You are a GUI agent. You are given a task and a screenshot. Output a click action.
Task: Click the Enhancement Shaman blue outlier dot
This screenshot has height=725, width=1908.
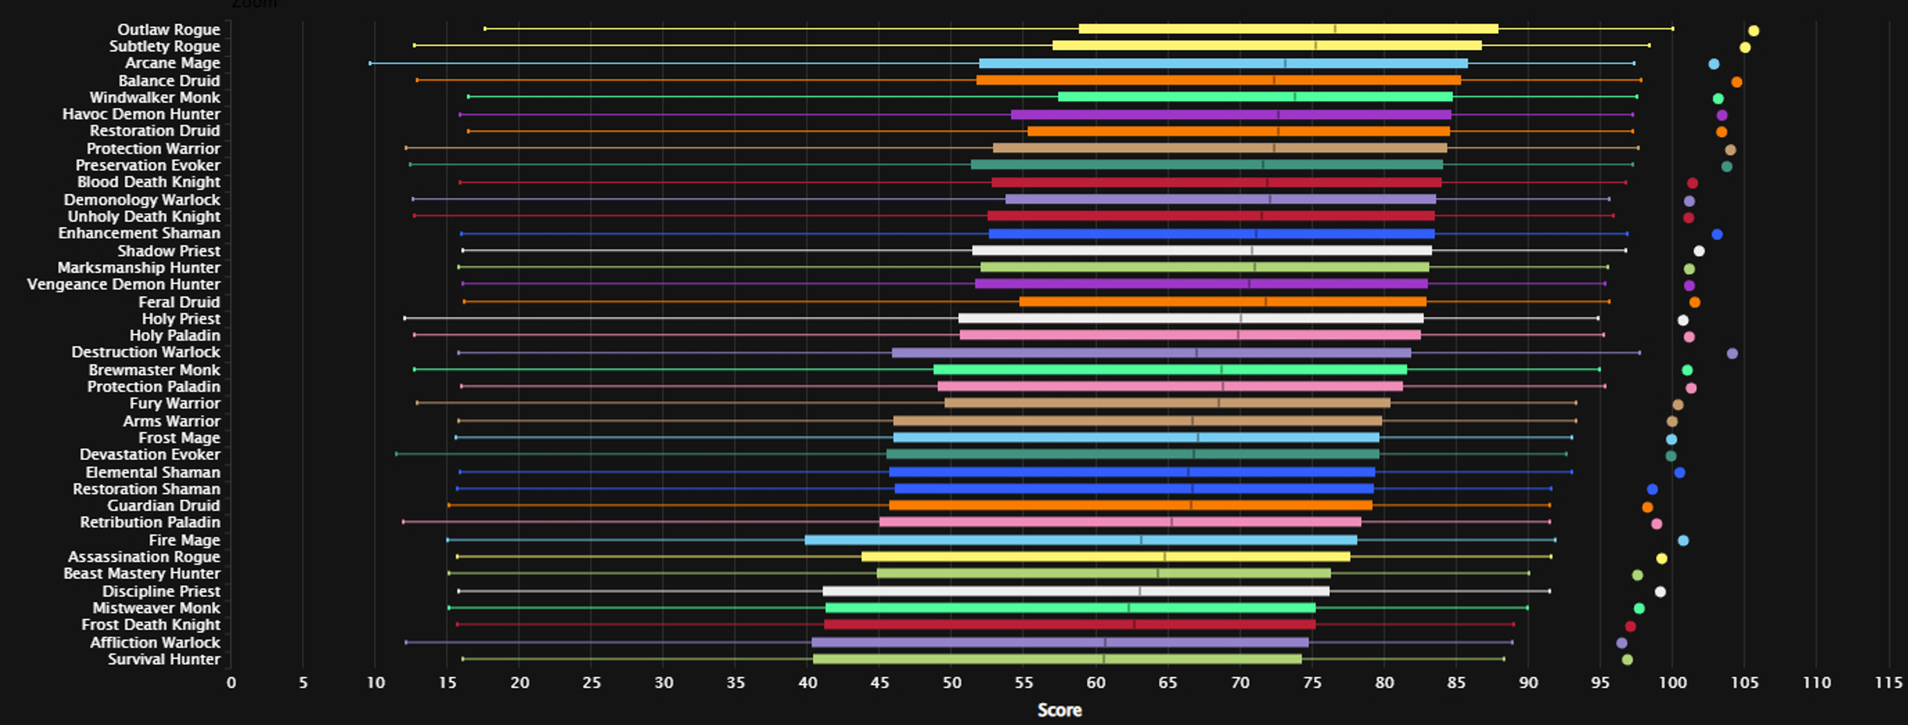tap(1717, 235)
